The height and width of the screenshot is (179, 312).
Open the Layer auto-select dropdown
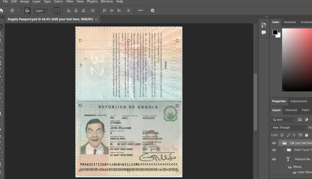[x=41, y=11]
